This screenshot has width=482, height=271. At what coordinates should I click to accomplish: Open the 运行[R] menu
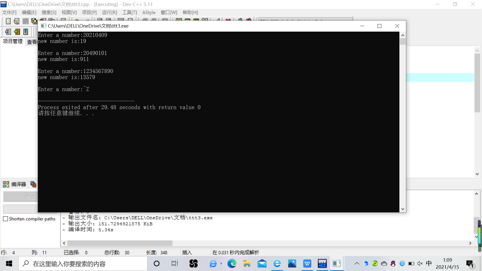tap(109, 13)
